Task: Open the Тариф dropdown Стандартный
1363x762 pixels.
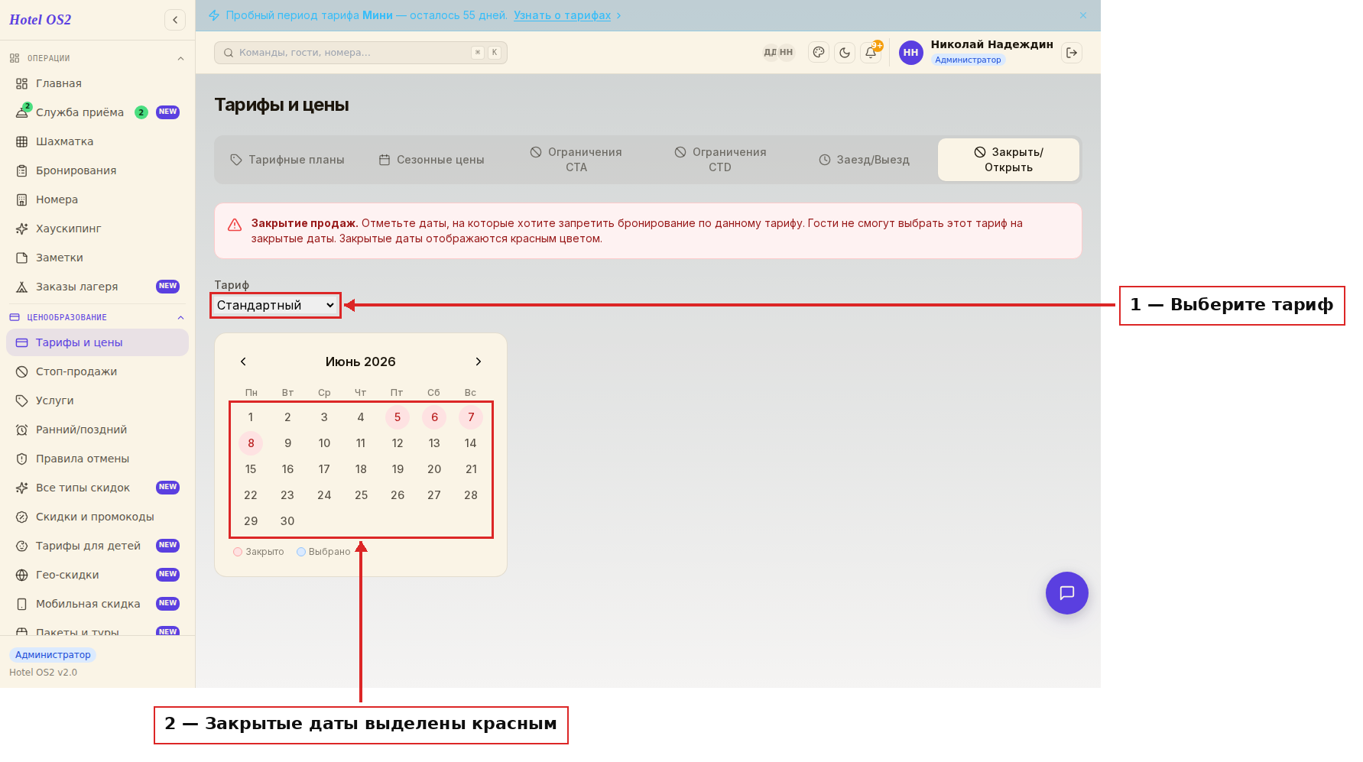Action: pos(276,305)
